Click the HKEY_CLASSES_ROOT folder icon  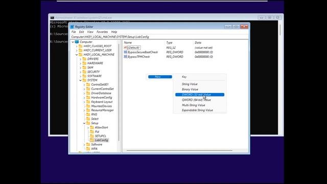[81, 46]
